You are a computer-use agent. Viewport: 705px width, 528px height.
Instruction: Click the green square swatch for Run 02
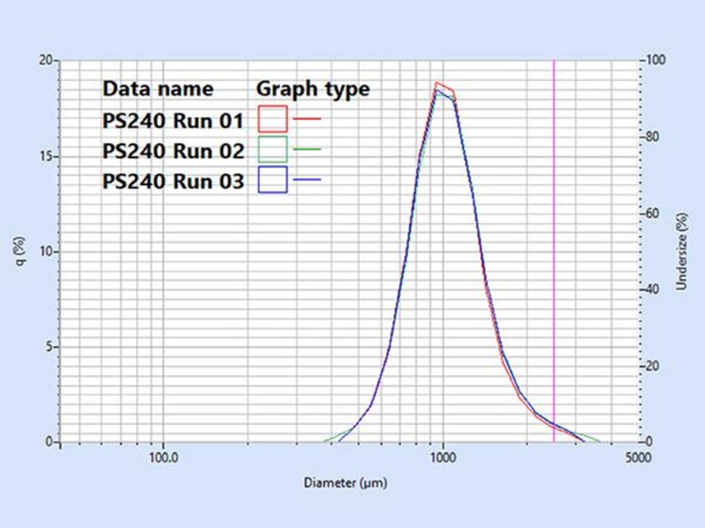tap(272, 150)
